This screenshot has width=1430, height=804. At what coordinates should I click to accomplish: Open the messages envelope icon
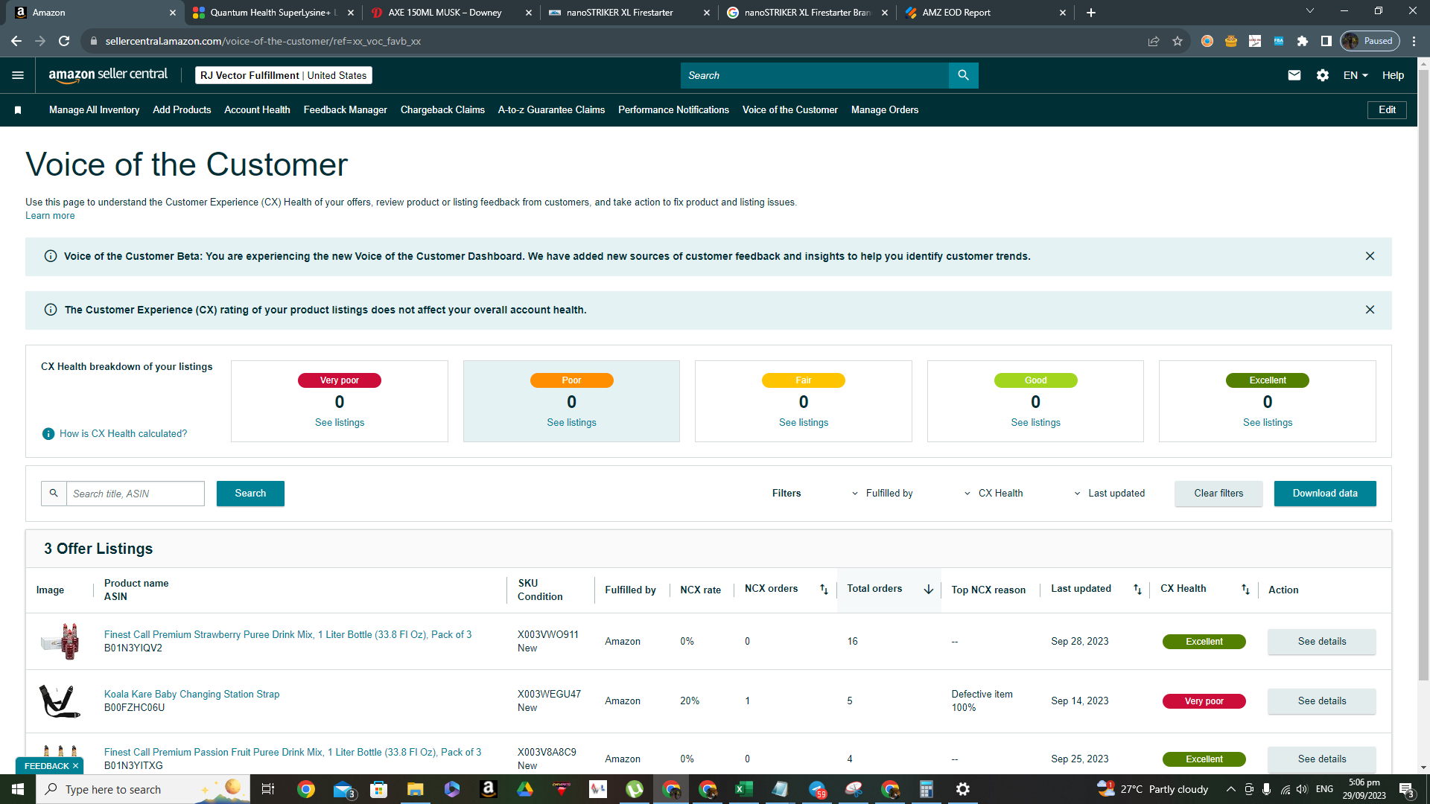(1294, 75)
